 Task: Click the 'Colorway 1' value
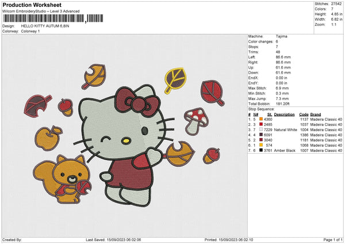(x=30, y=31)
